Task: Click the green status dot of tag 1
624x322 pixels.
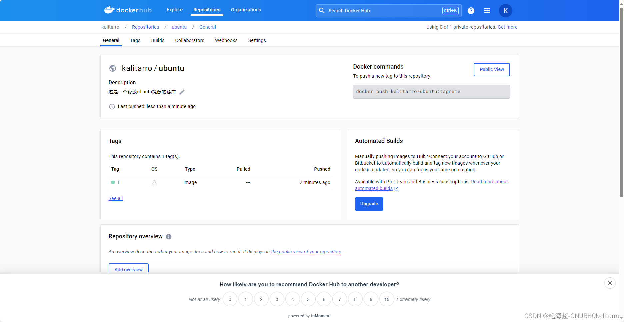Action: point(113,182)
